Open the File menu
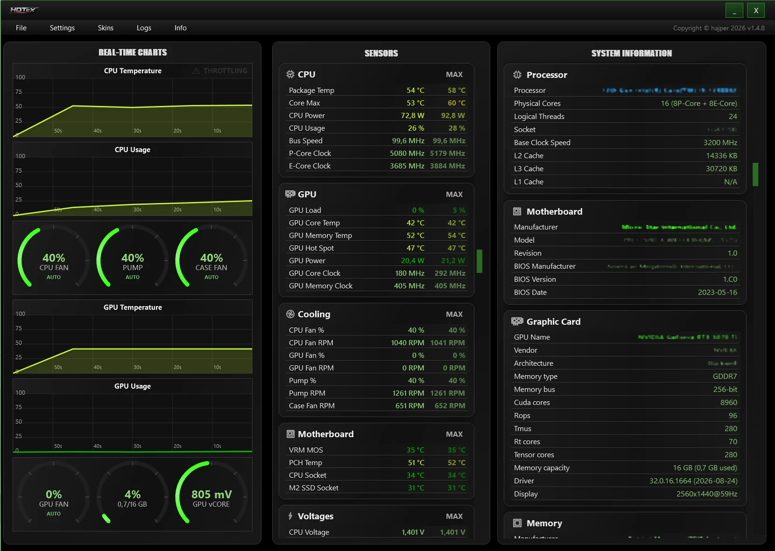 pos(21,28)
